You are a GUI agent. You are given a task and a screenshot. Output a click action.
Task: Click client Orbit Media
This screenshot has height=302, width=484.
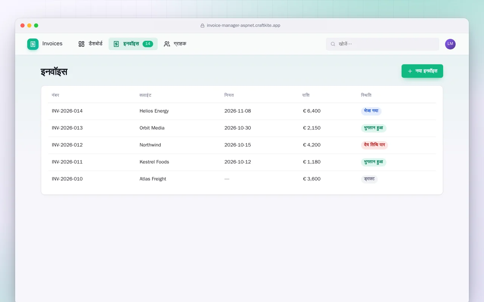[x=152, y=128]
